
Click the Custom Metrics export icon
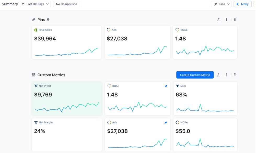219,75
